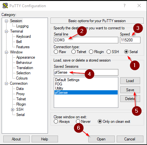The height and width of the screenshot is (145, 147).
Task: Click the Delete button
Action: point(130,99)
